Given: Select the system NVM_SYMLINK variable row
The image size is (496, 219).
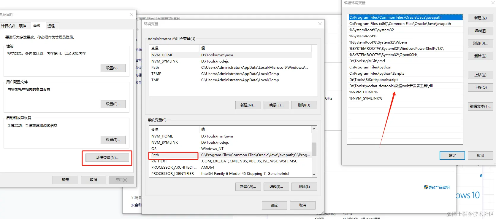Looking at the screenshot, I should click(231, 143).
